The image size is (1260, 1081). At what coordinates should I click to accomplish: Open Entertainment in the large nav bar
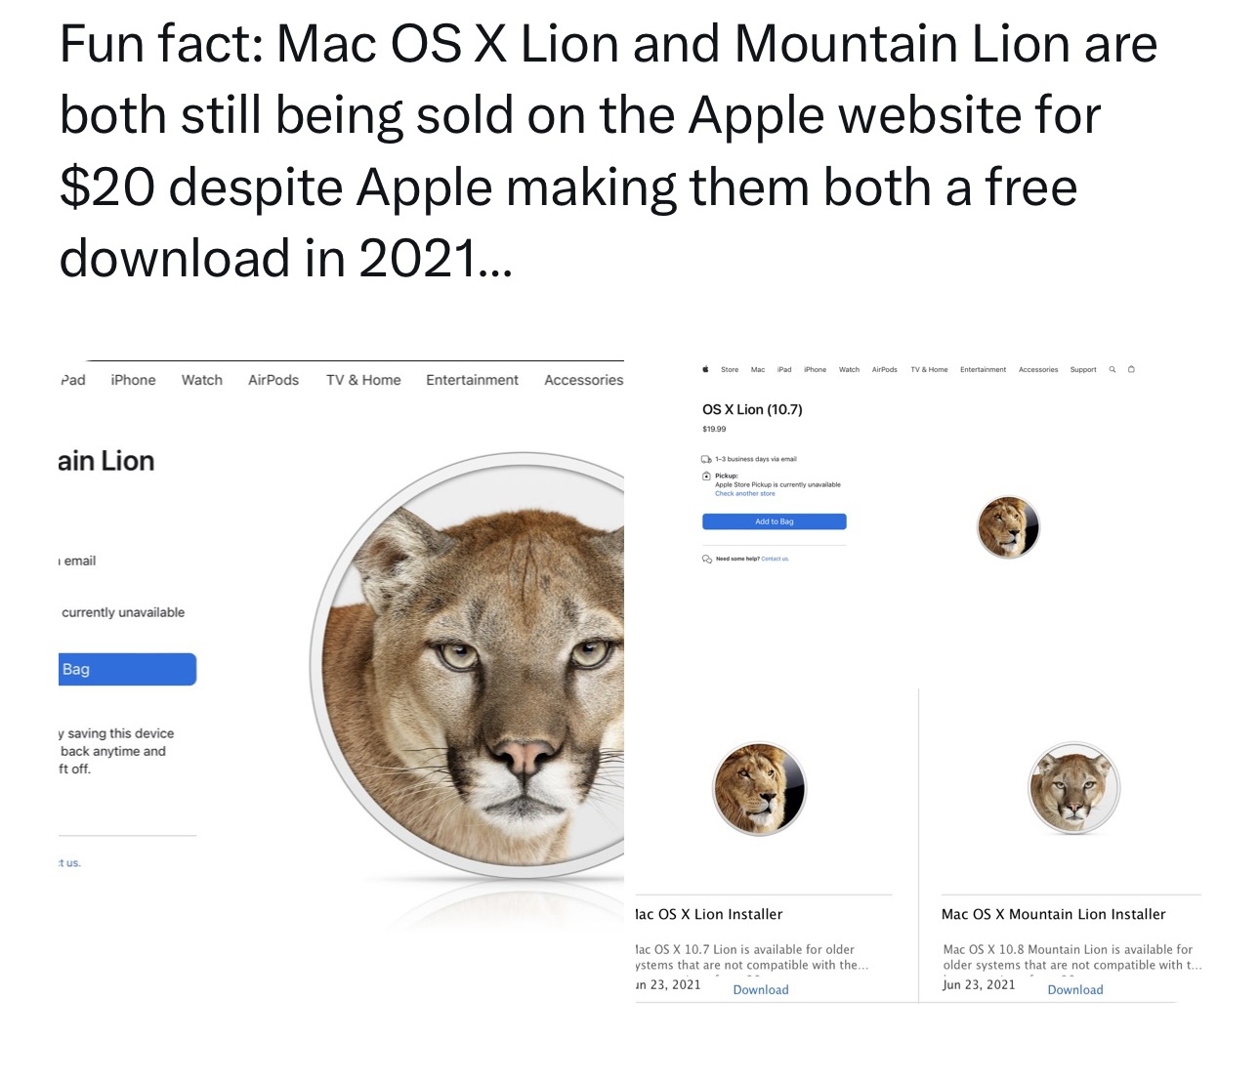(x=472, y=380)
